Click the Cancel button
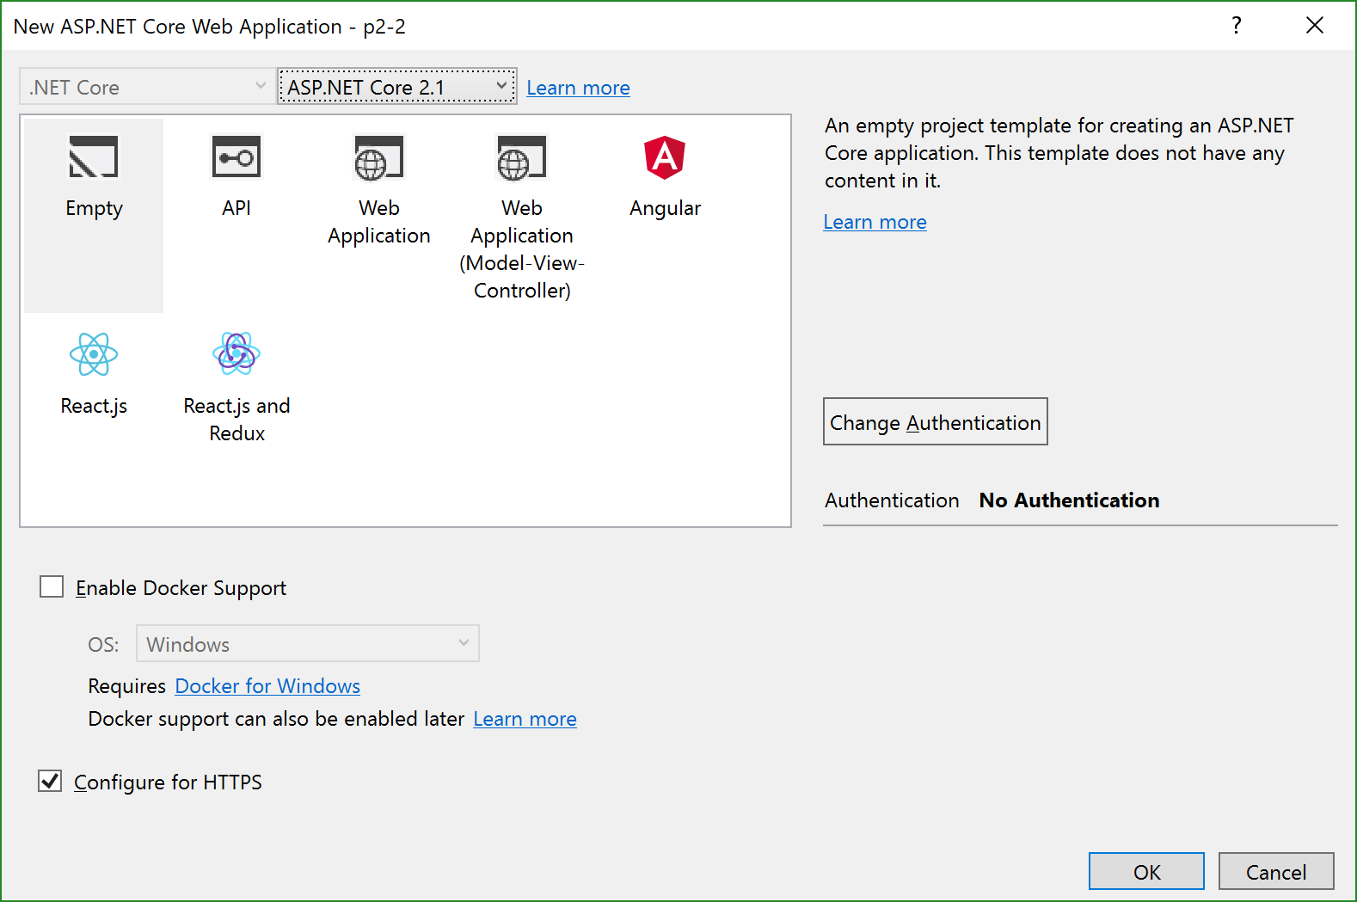 [1276, 871]
